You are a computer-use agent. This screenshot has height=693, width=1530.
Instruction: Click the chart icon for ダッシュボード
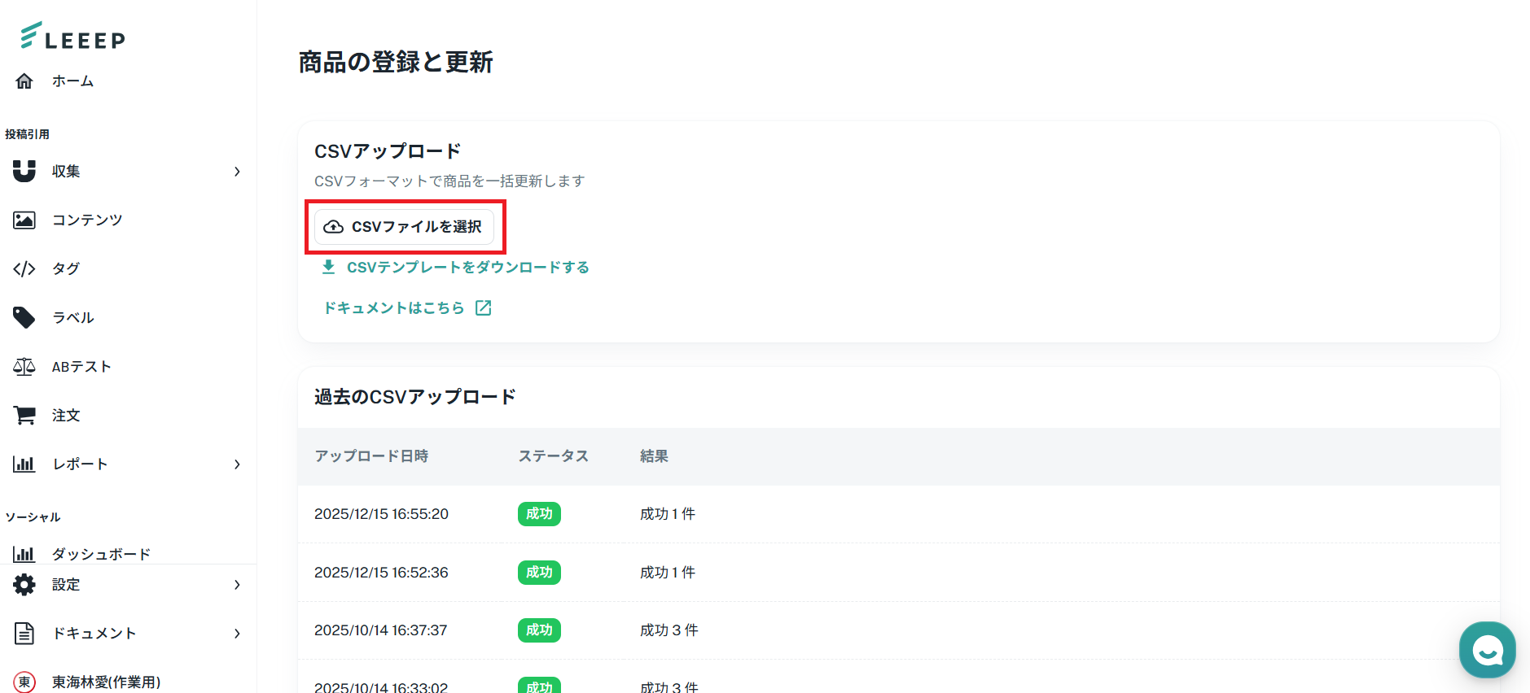[24, 554]
